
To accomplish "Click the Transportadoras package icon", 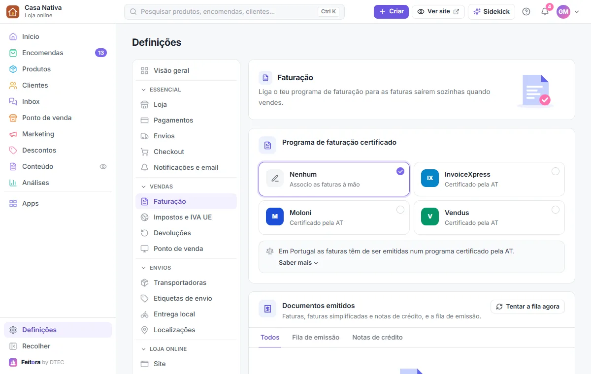I will click(145, 282).
